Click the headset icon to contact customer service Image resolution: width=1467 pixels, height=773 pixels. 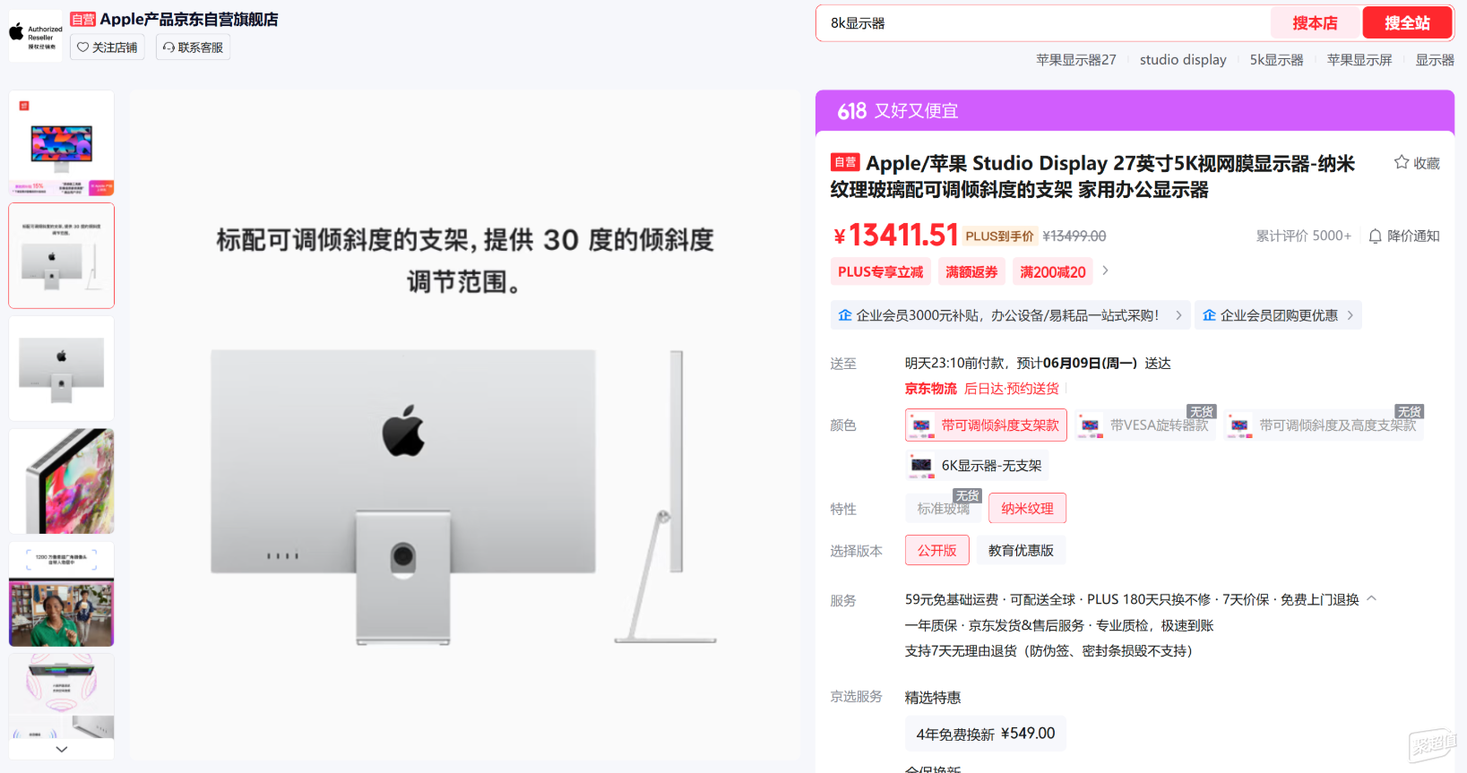tap(168, 47)
